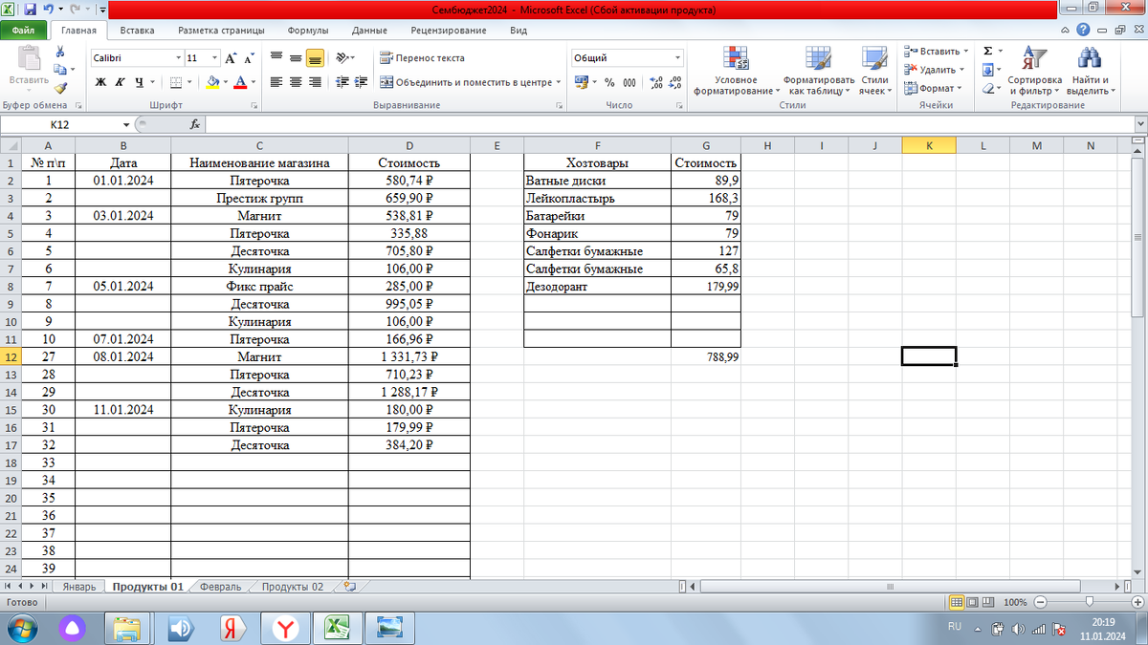Click the insert function fx icon
This screenshot has width=1148, height=645.
point(195,124)
